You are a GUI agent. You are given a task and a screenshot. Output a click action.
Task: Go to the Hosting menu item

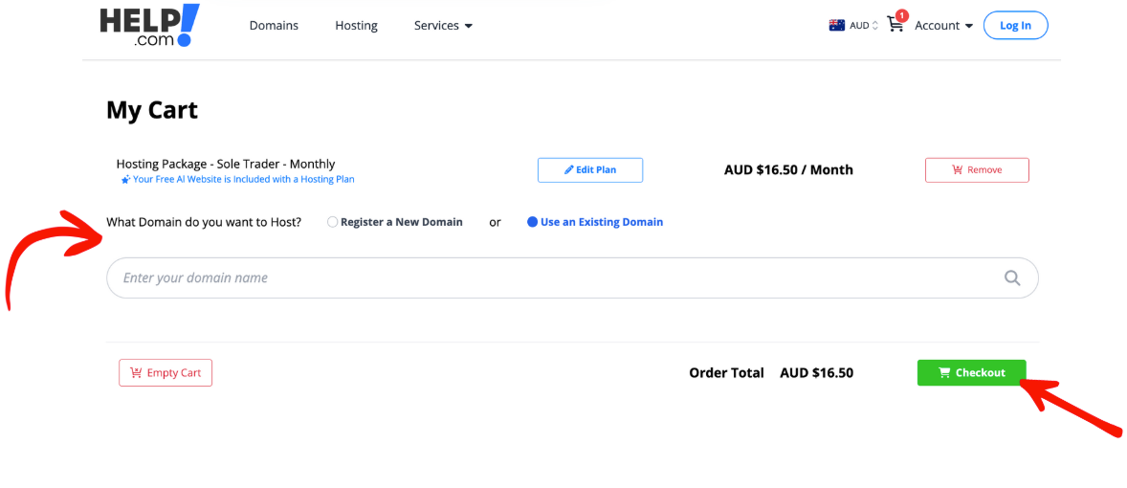click(356, 26)
